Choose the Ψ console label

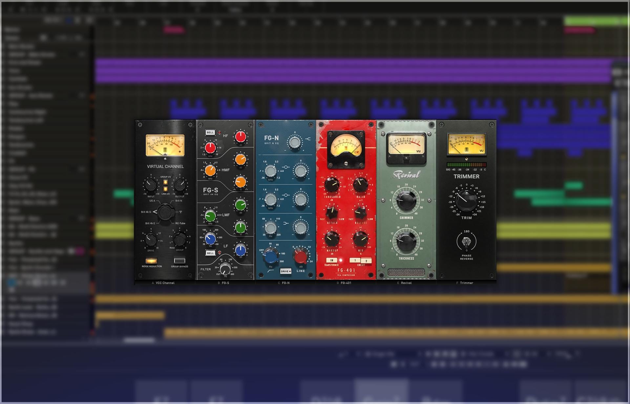coord(180,212)
